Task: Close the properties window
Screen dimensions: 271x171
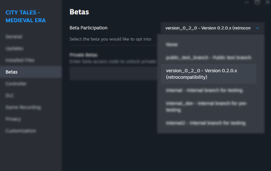Action: tap(267, 2)
